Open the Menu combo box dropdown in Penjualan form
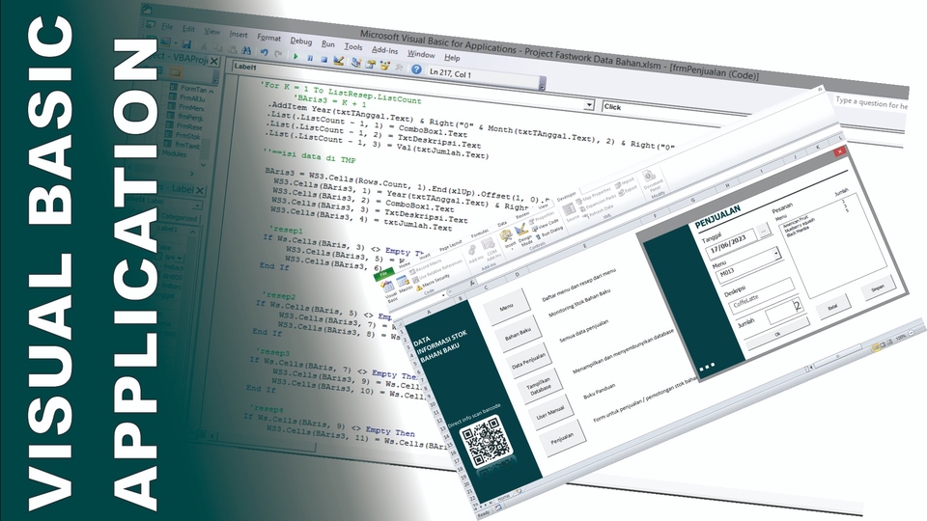The image size is (927, 521). (x=776, y=254)
